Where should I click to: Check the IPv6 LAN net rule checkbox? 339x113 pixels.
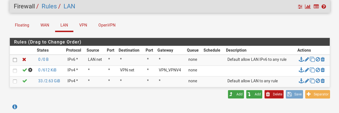(15, 60)
